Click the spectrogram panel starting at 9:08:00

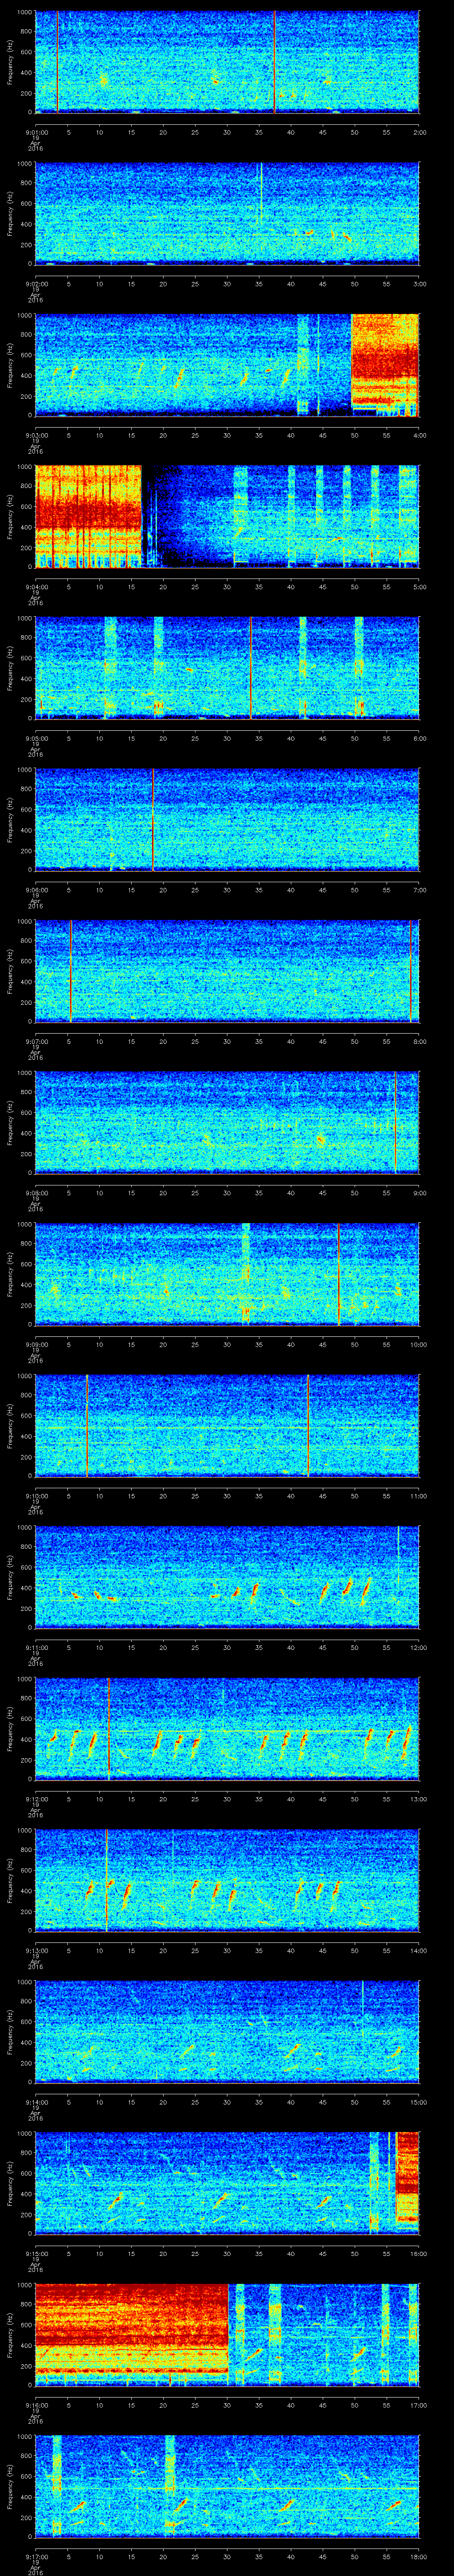(227, 1122)
